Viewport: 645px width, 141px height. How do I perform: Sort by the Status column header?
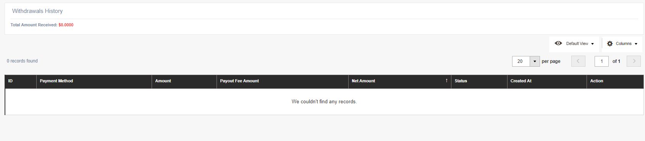pyautogui.click(x=479, y=81)
